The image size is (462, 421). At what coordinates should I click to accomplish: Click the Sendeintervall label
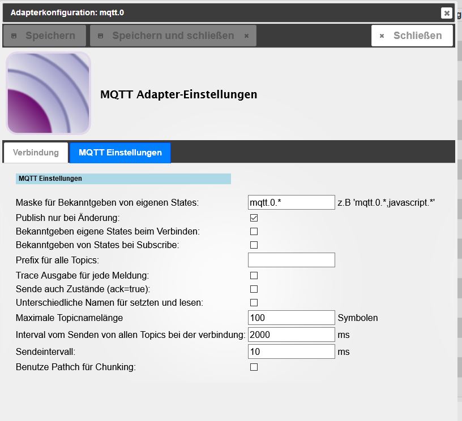coord(46,352)
